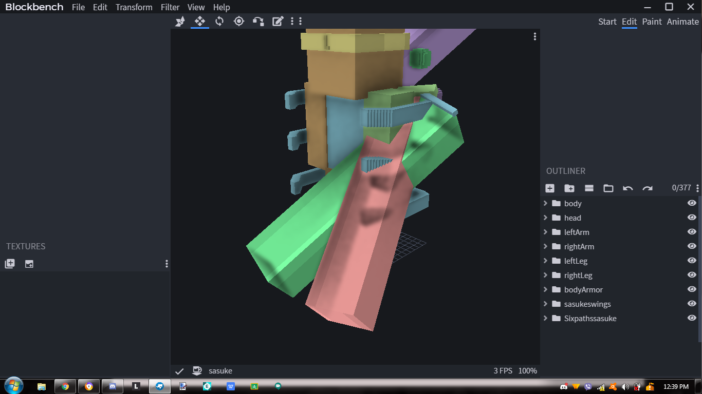Undo the last action via Outliner toolbar

(628, 188)
